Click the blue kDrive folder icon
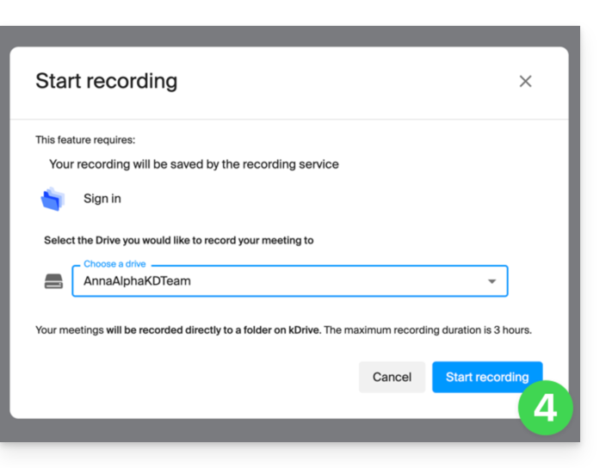Viewport: 606px width, 468px height. pos(53,199)
